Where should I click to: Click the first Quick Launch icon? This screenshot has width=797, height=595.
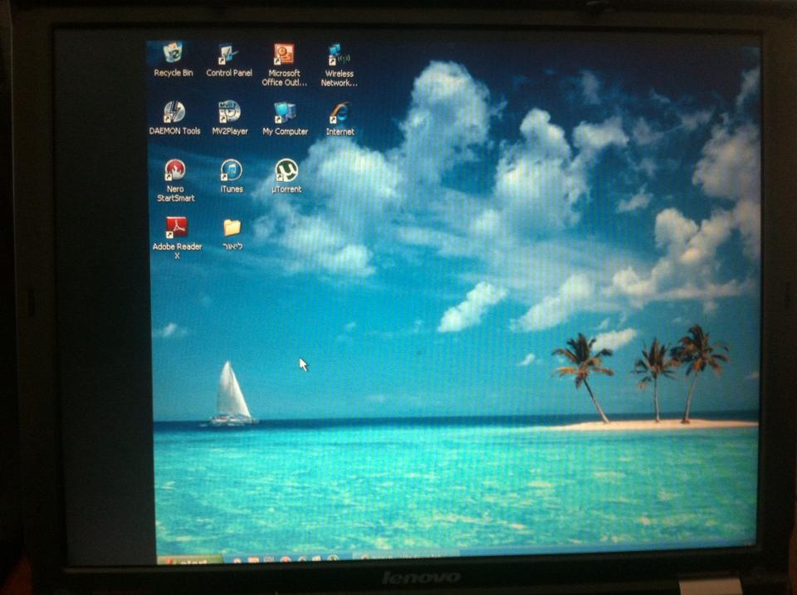point(237,559)
